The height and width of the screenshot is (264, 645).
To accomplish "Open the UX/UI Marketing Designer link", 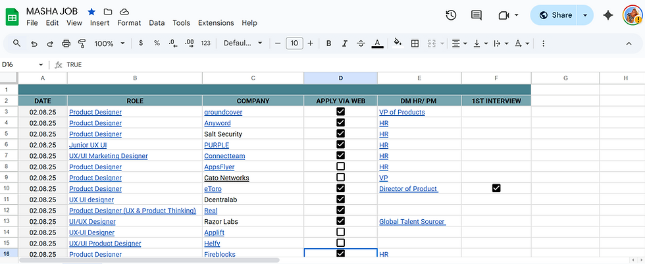I will [109, 156].
